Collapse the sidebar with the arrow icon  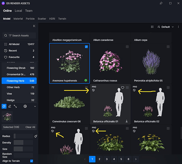point(34,26)
